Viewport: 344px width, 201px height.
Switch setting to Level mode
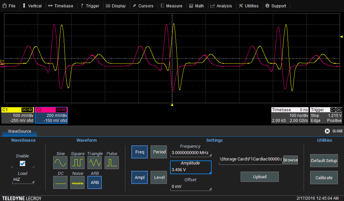click(x=159, y=177)
